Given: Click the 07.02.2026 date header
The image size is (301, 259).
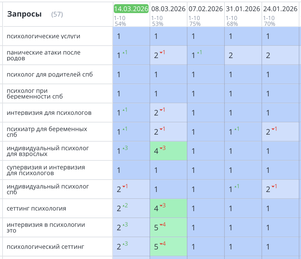Looking at the screenshot, I should [x=205, y=9].
